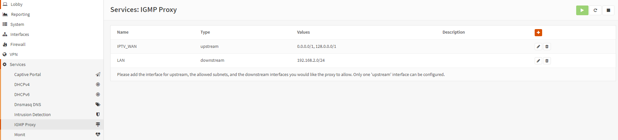
Task: Expand the DHCPv4 submenu
Action: (52, 84)
